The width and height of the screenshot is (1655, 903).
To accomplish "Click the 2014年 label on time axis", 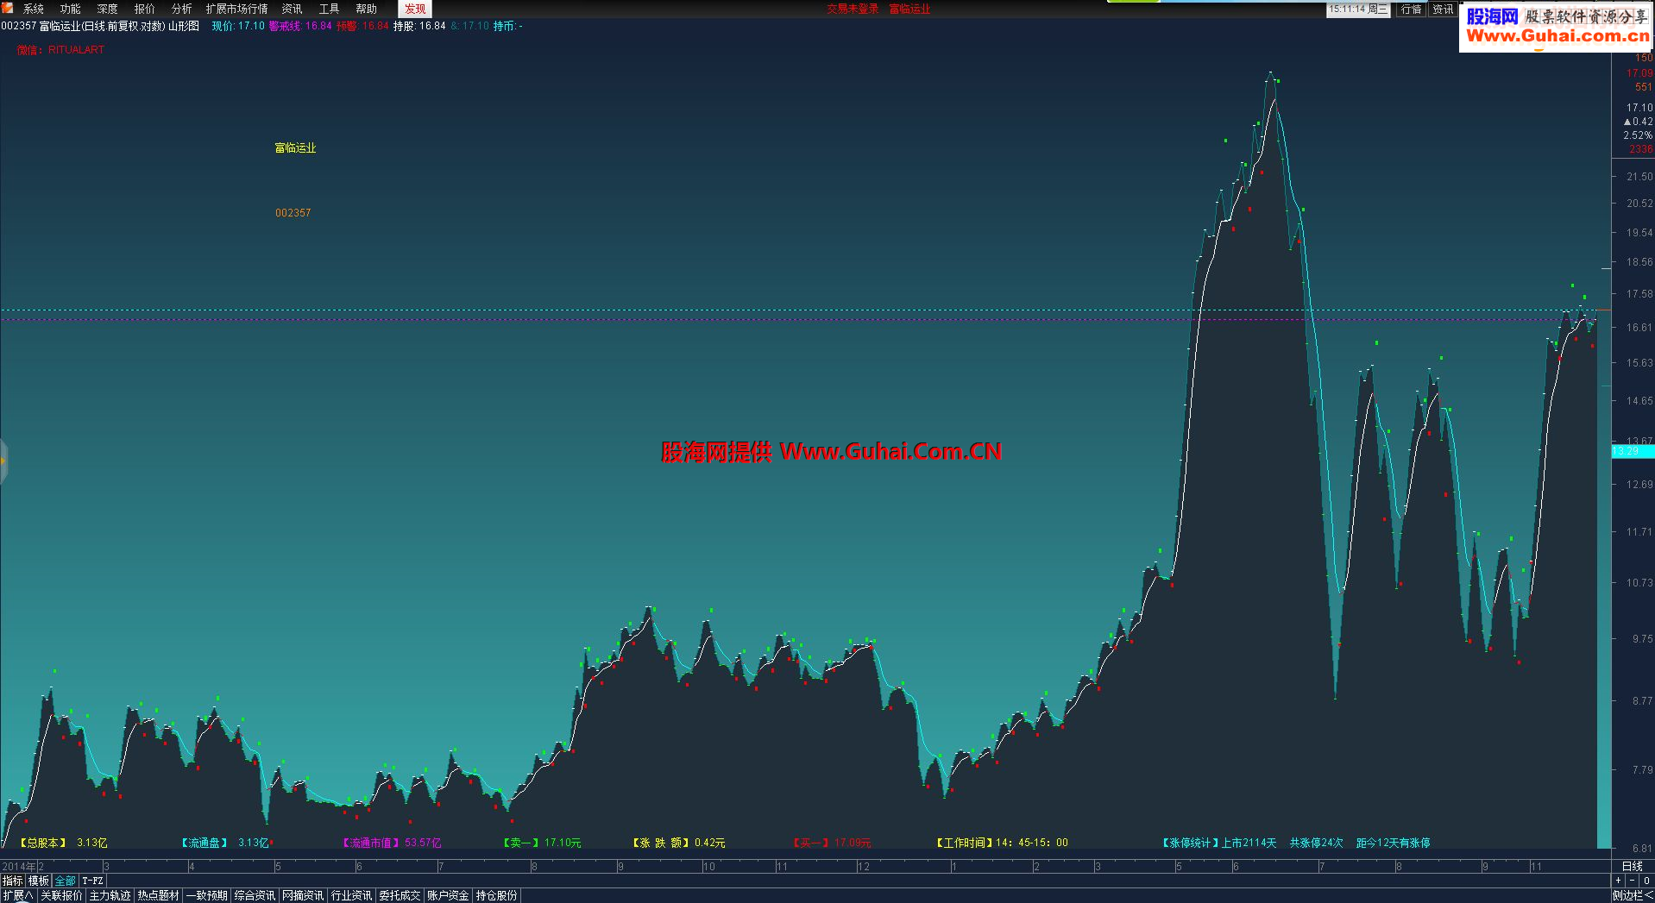I will click(x=19, y=866).
